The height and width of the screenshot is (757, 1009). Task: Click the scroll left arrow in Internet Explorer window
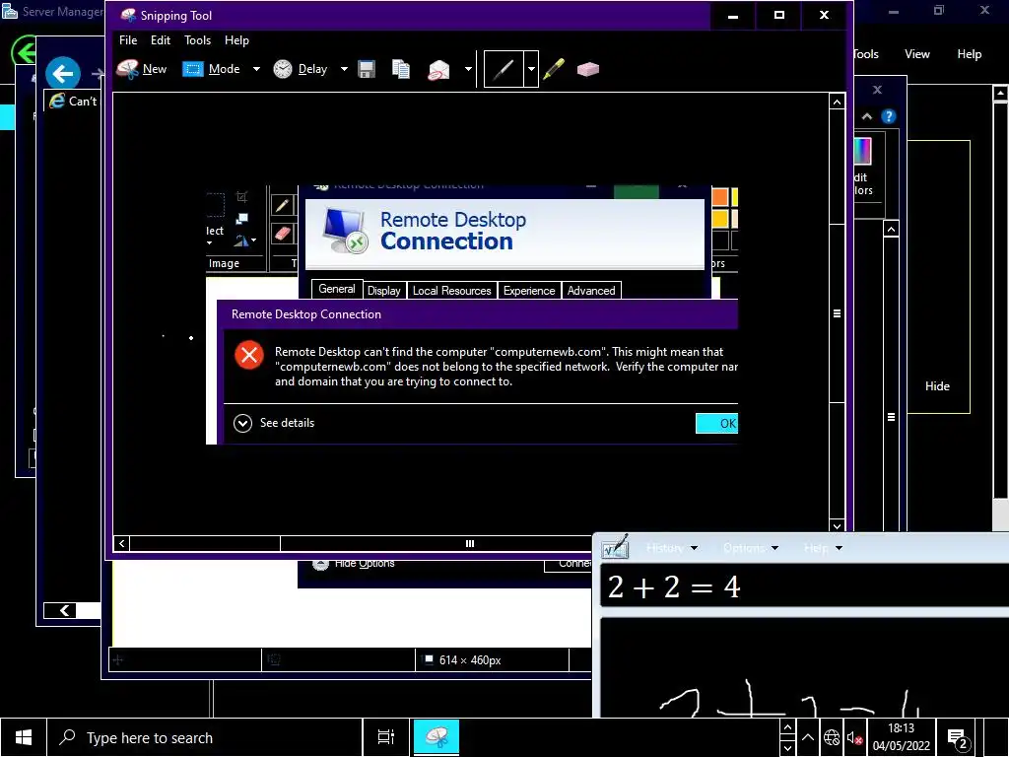point(64,610)
